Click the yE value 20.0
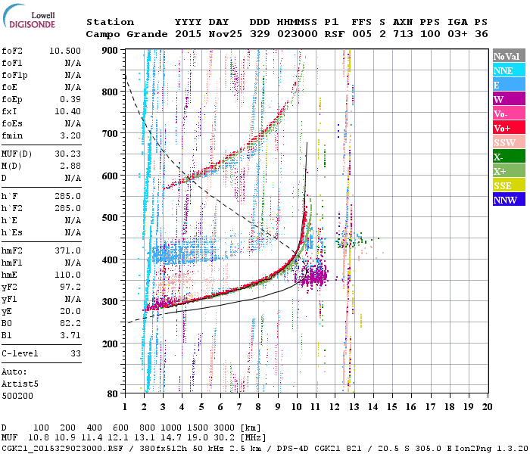 (x=70, y=312)
